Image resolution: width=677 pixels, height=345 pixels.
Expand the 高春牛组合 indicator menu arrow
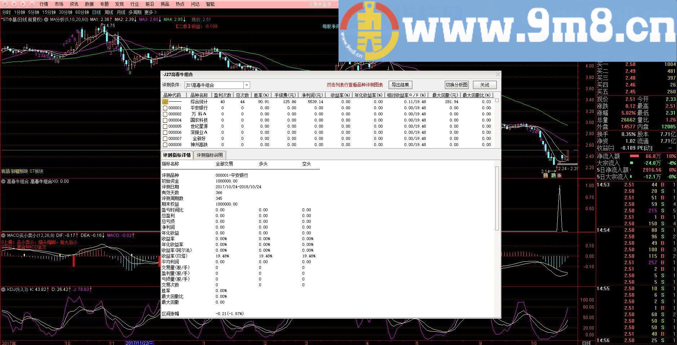pyautogui.click(x=3, y=181)
